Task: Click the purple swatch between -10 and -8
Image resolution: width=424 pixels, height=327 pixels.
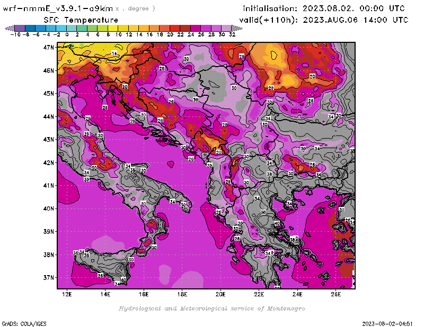Action: click(20, 28)
